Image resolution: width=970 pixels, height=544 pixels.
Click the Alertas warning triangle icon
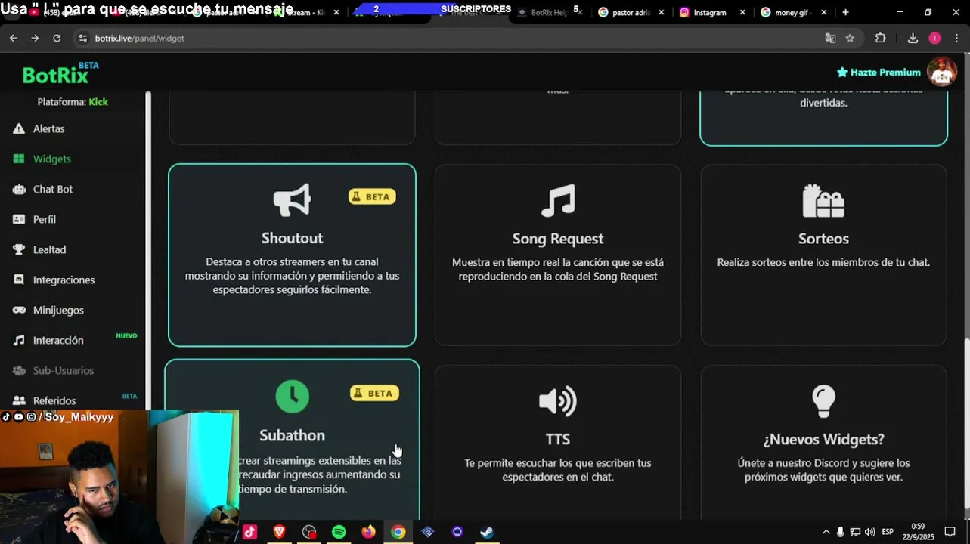click(19, 129)
